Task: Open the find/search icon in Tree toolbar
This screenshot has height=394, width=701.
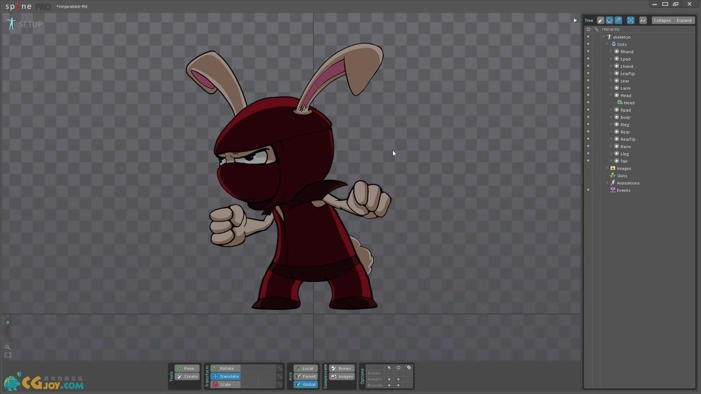Action: pyautogui.click(x=643, y=20)
